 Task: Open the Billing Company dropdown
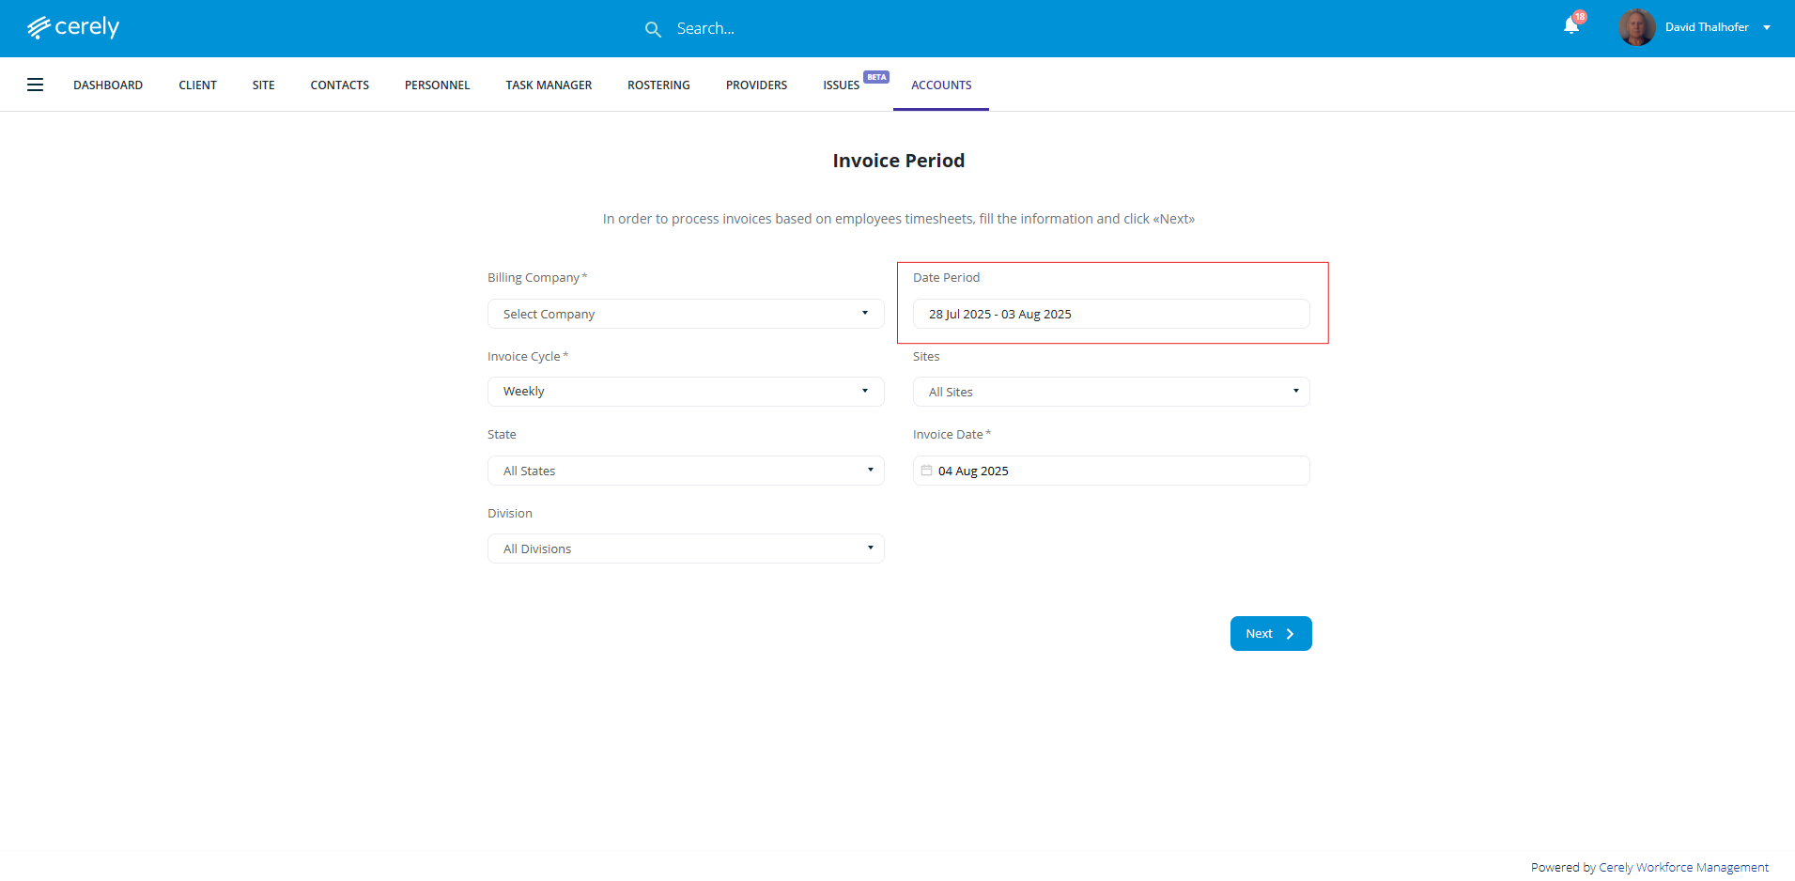pos(685,314)
